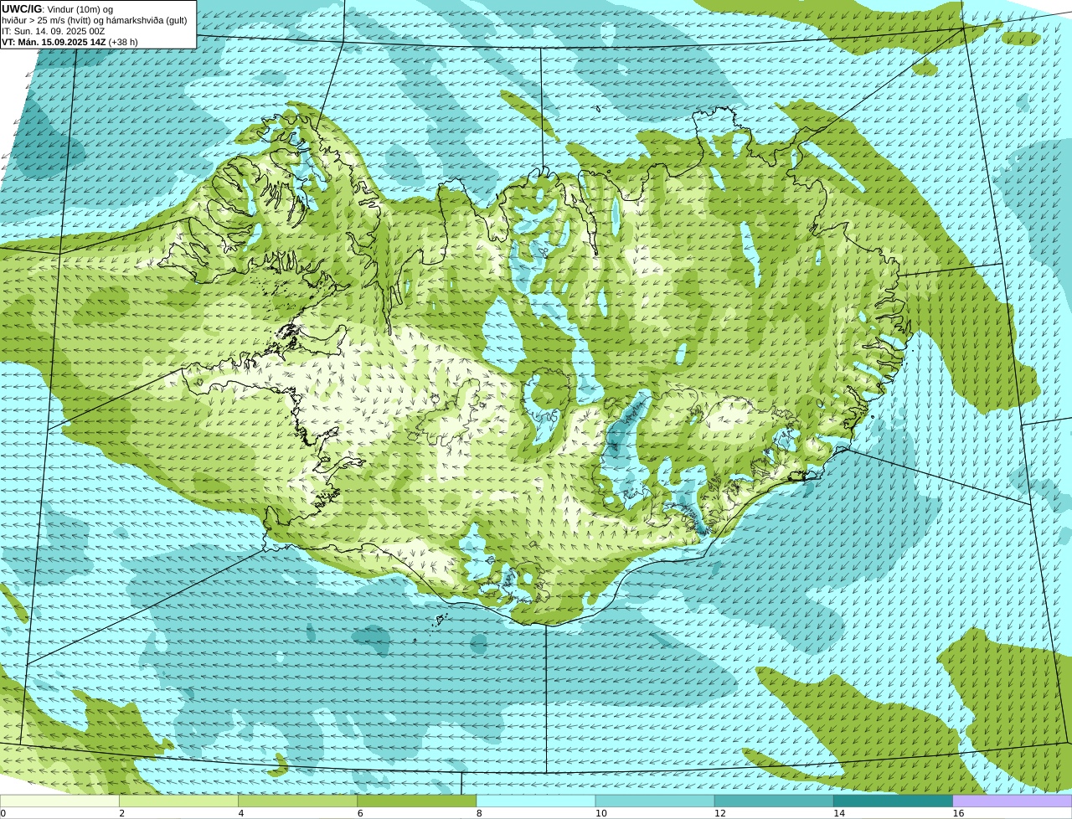Click the '16' label under the color scale
1072x819 pixels.
pos(958,813)
